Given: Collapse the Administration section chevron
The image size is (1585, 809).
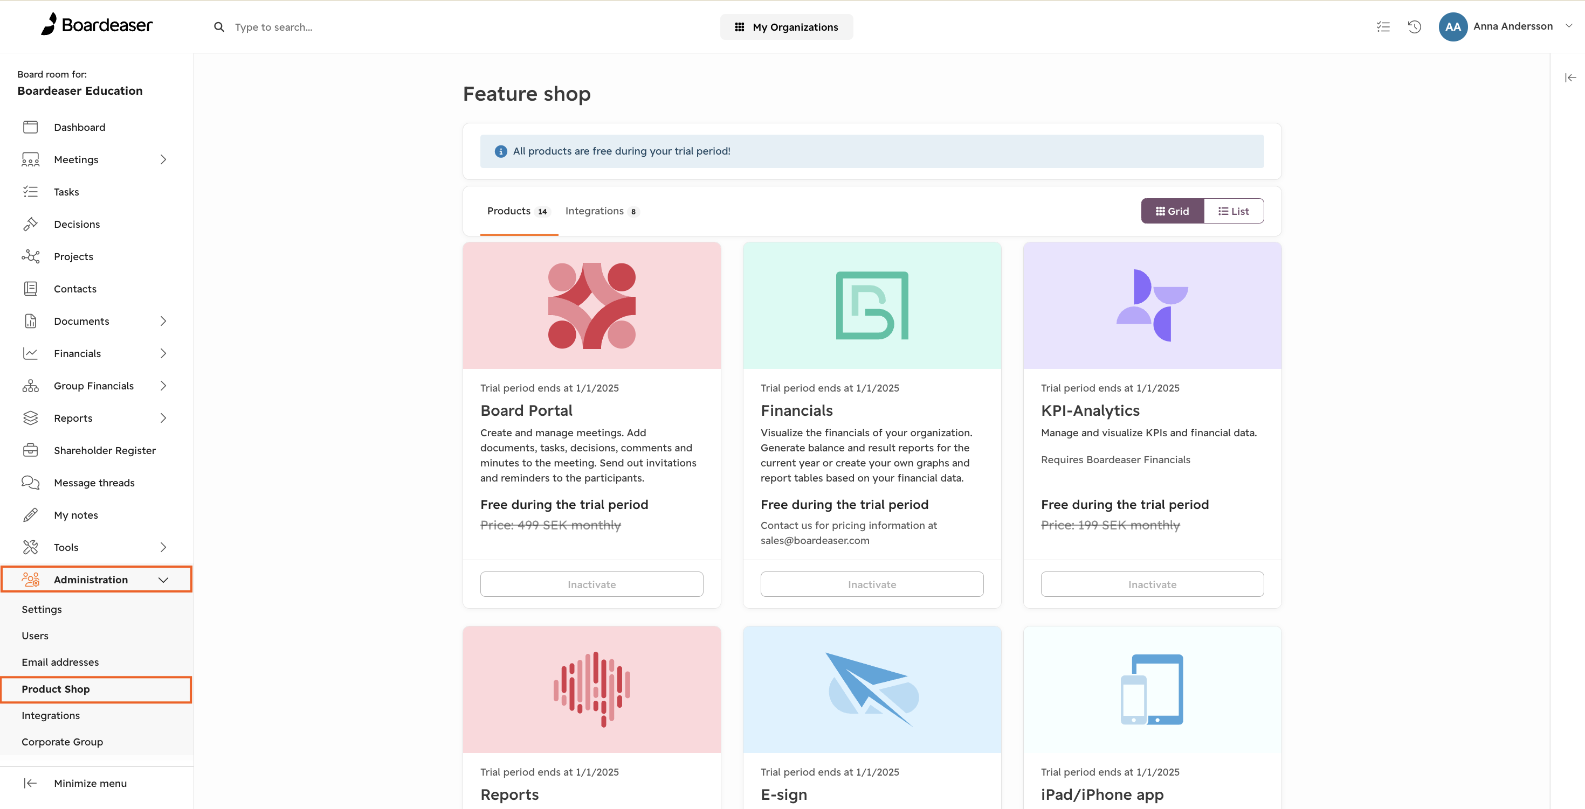Looking at the screenshot, I should 163,580.
